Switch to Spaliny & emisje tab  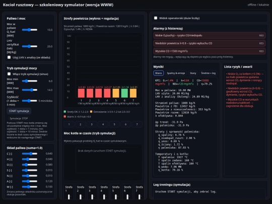click(176, 73)
